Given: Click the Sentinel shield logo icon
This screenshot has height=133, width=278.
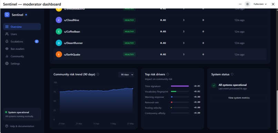Looking at the screenshot, I should pyautogui.click(x=7, y=15).
